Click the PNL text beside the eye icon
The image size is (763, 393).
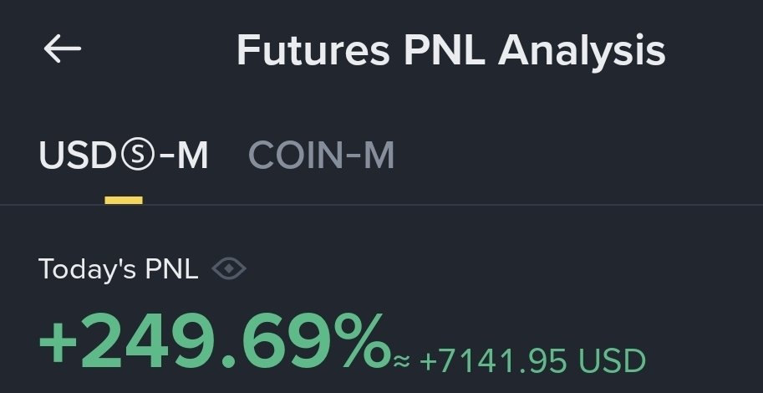tap(171, 269)
